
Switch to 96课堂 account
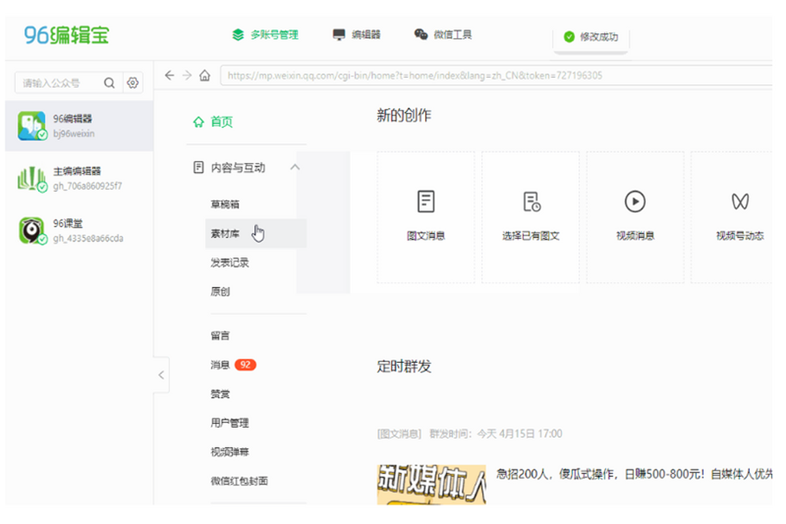tap(79, 231)
